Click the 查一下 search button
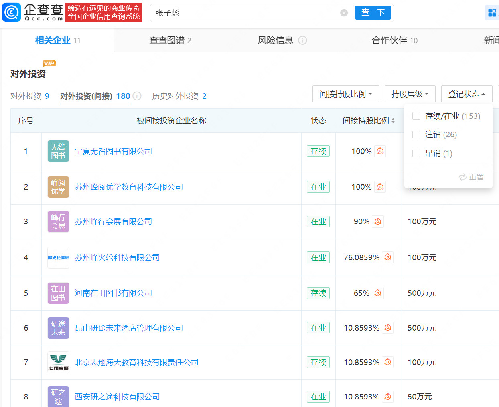 click(372, 12)
